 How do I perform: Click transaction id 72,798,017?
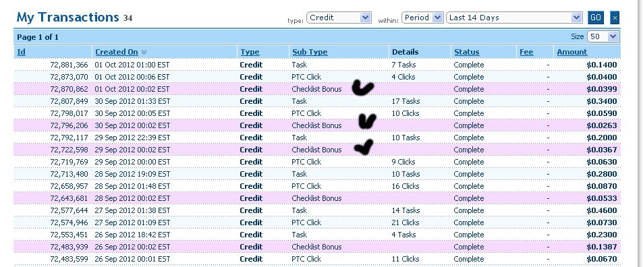coord(69,113)
